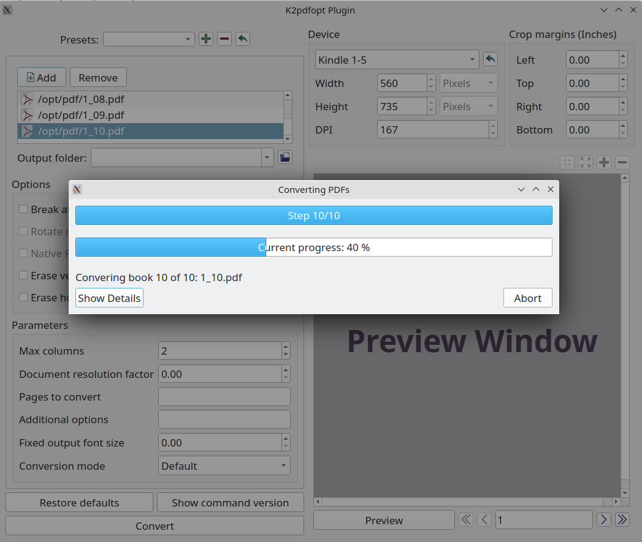Toggle the Rotate checkbox in Options
This screenshot has height=542, width=642.
pos(23,231)
